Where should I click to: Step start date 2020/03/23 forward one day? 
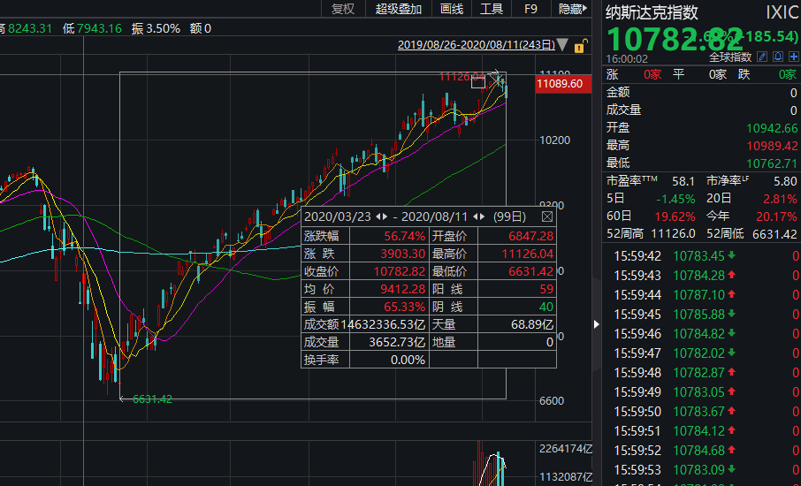[x=385, y=216]
